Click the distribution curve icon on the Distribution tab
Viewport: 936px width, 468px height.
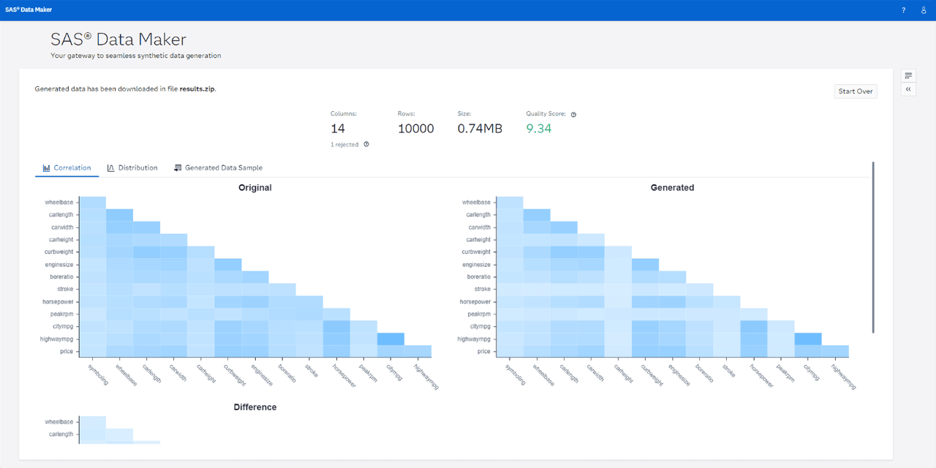pos(111,167)
